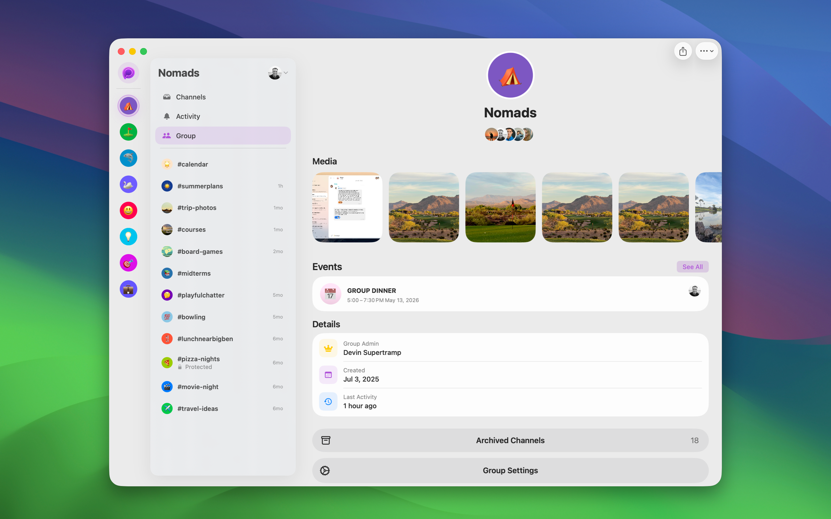The height and width of the screenshot is (519, 831).
Task: Open the #calendar channel
Action: click(x=223, y=164)
